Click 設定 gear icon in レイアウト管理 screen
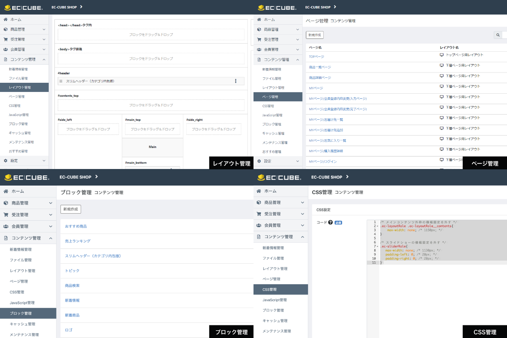Viewport: 507px width, 338px height. tap(6, 161)
